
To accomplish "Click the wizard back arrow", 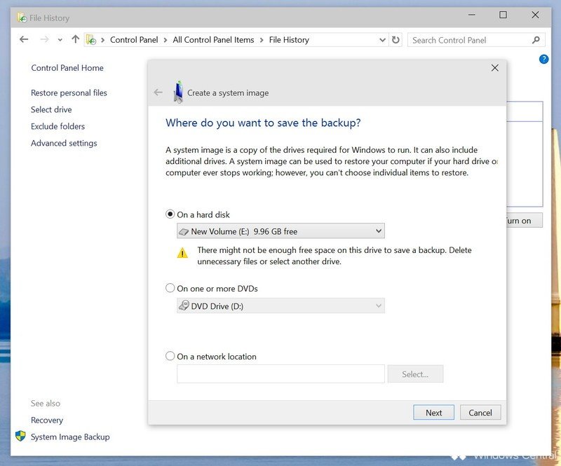I will [158, 92].
